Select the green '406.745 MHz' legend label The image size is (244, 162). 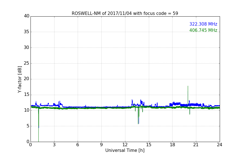pyautogui.click(x=203, y=30)
